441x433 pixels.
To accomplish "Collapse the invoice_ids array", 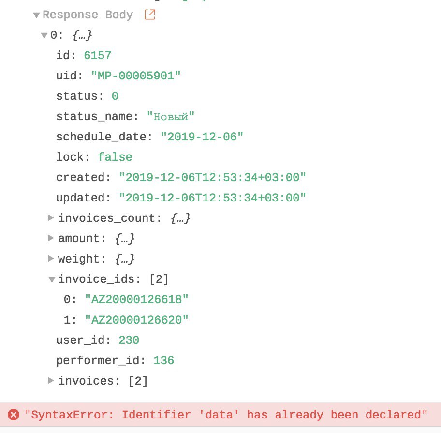I will (51, 279).
